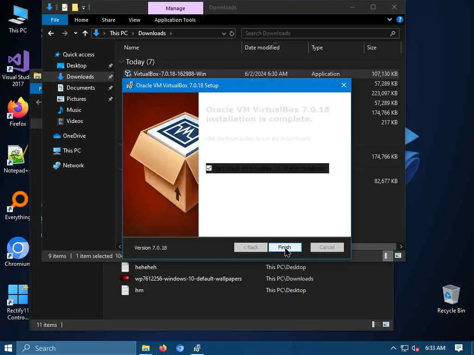The image size is (474, 355).
Task: Open Firefox from the taskbar
Action: pyautogui.click(x=163, y=348)
